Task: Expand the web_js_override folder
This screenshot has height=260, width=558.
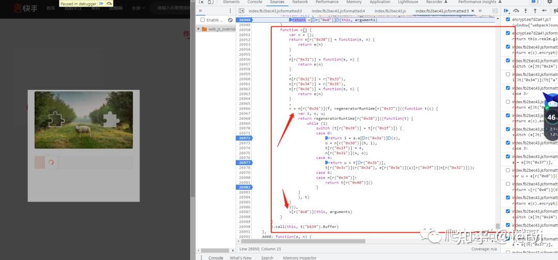Action: coord(198,29)
